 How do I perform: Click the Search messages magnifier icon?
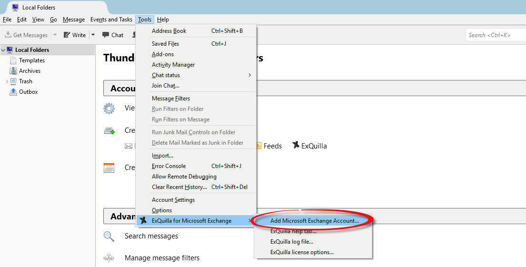pyautogui.click(x=109, y=236)
